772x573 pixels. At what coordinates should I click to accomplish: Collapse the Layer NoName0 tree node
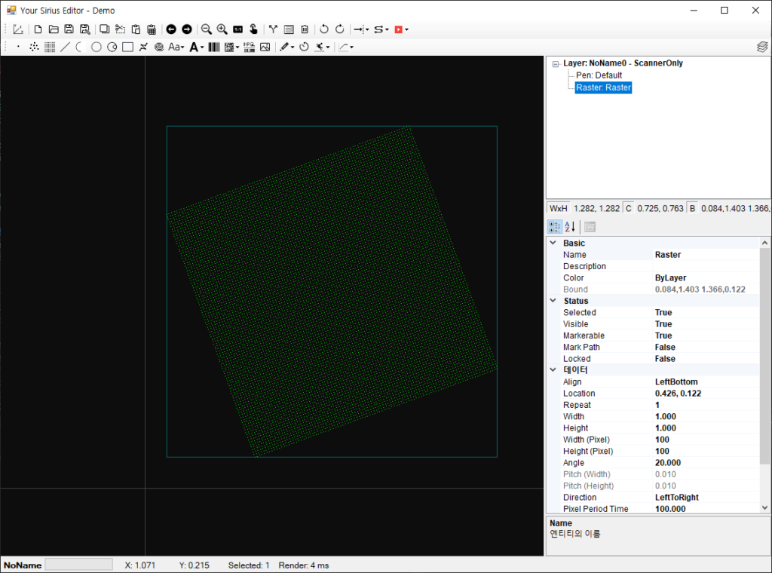point(556,64)
